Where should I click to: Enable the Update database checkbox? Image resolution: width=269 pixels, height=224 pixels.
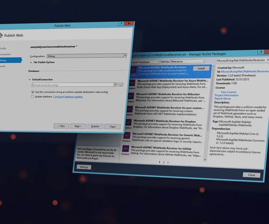point(32,97)
